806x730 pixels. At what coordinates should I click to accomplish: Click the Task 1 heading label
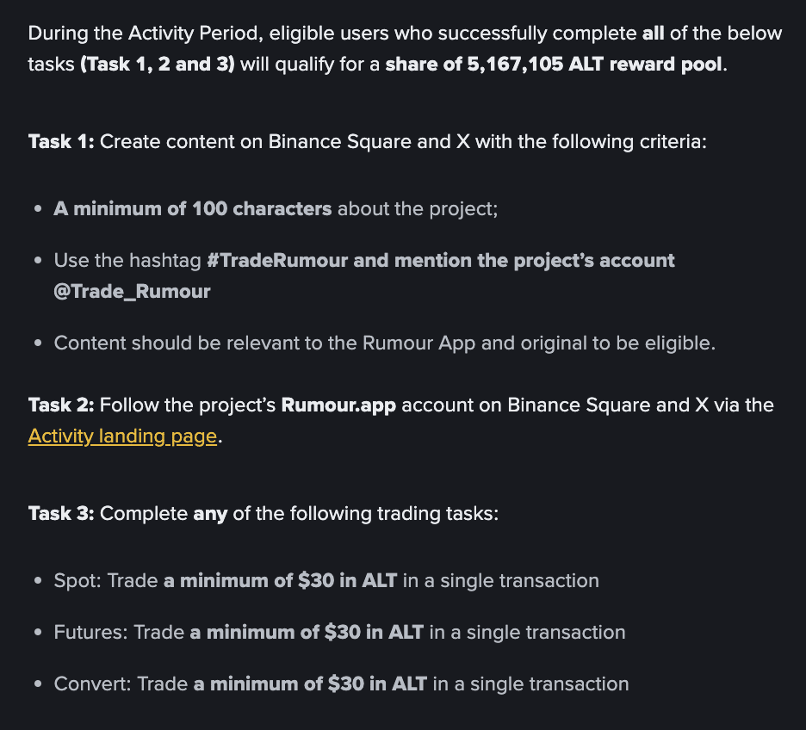click(61, 142)
